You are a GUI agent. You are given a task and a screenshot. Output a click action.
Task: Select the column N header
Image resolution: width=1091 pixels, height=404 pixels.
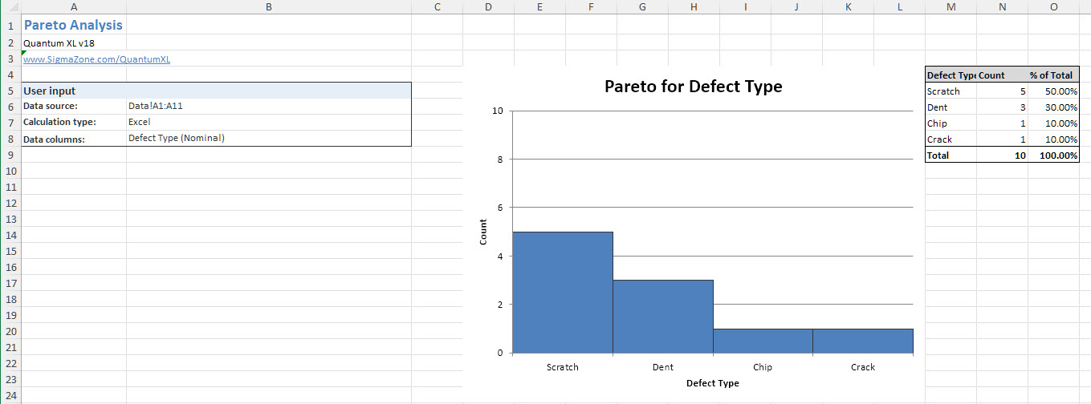[x=1002, y=7]
